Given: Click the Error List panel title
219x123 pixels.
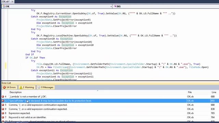Looking at the screenshot, I should tap(6, 83).
